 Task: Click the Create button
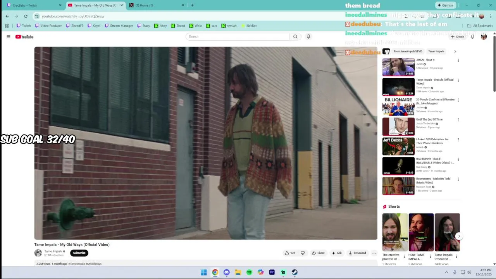(x=458, y=36)
